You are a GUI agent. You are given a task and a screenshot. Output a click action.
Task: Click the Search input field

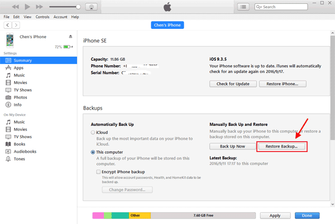[281, 7]
